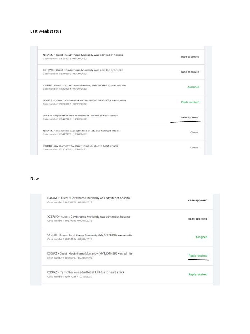Open Y1UI4C case in the Now list
The image size is (250, 334).
(90, 235)
